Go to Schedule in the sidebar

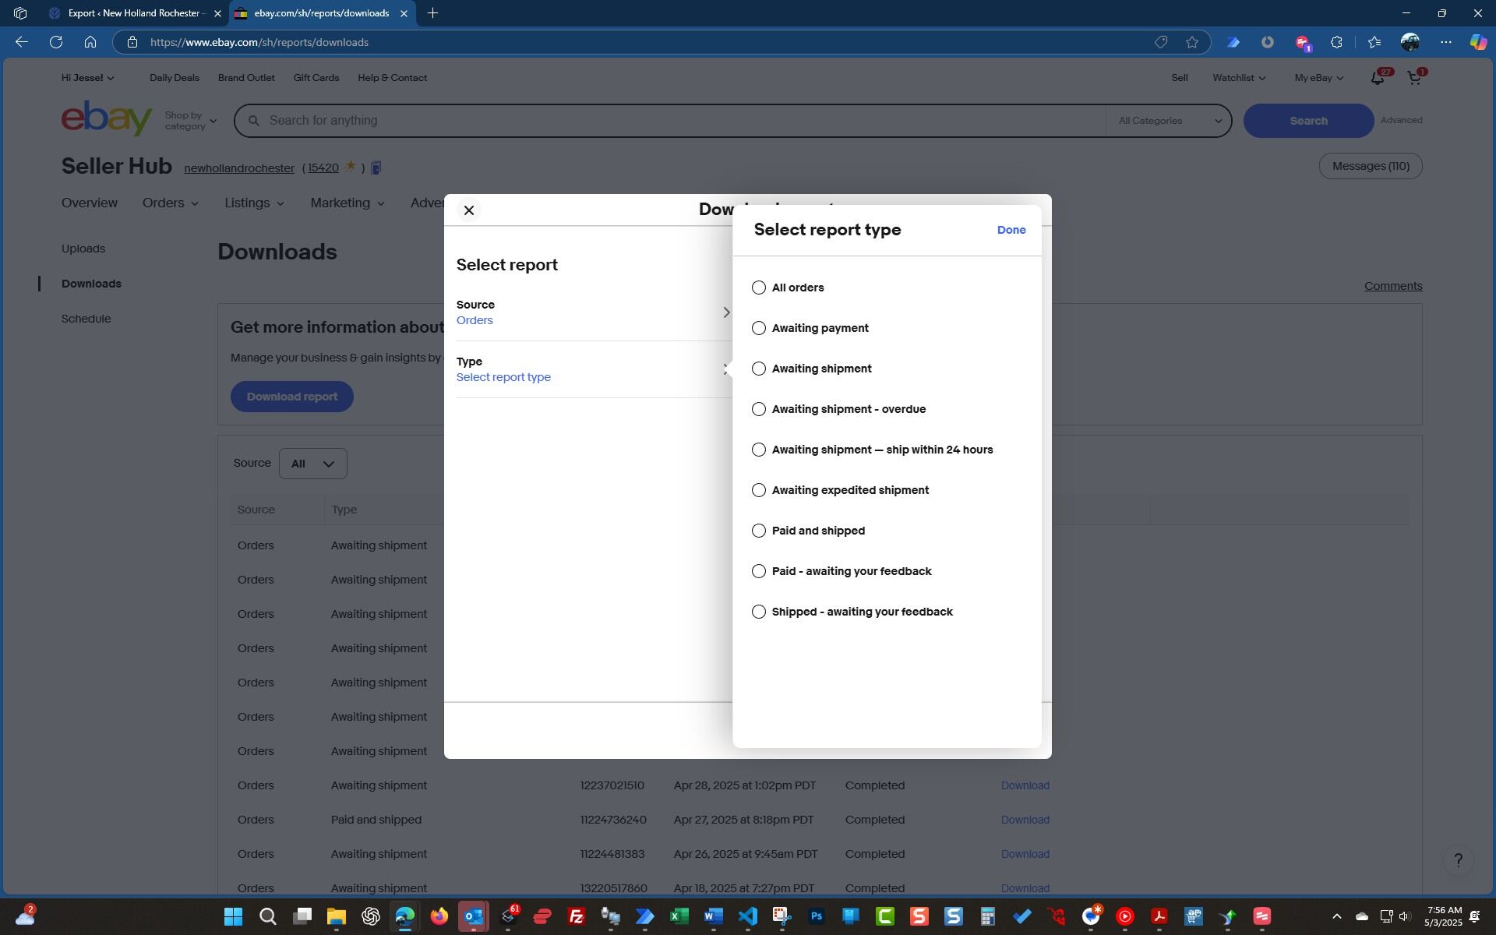click(x=86, y=319)
